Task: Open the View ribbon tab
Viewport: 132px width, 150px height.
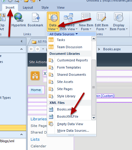Action: [61, 7]
